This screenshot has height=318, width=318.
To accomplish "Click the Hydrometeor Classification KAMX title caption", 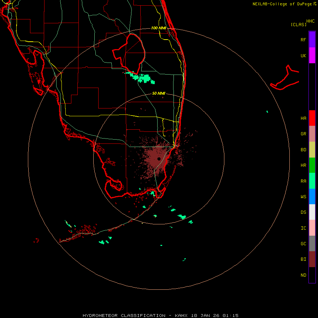I will click(x=160, y=316).
